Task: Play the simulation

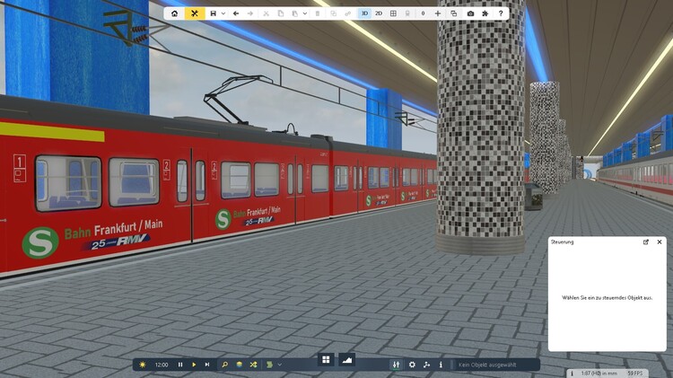Action: [194, 365]
